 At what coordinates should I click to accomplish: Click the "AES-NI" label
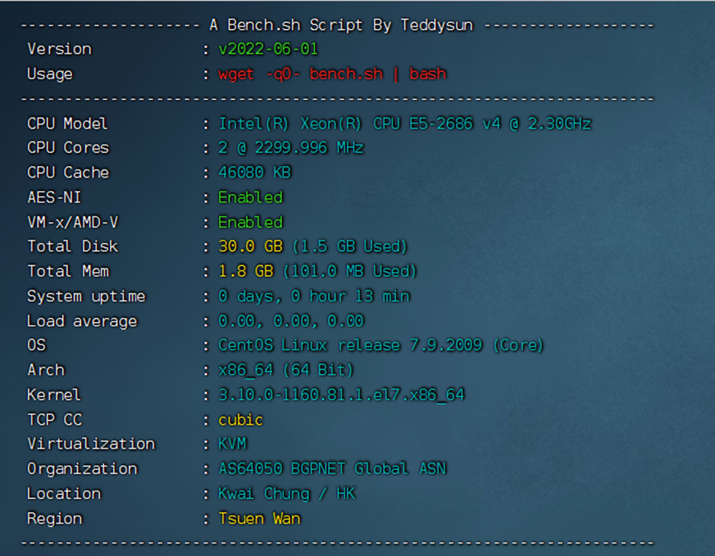(55, 197)
